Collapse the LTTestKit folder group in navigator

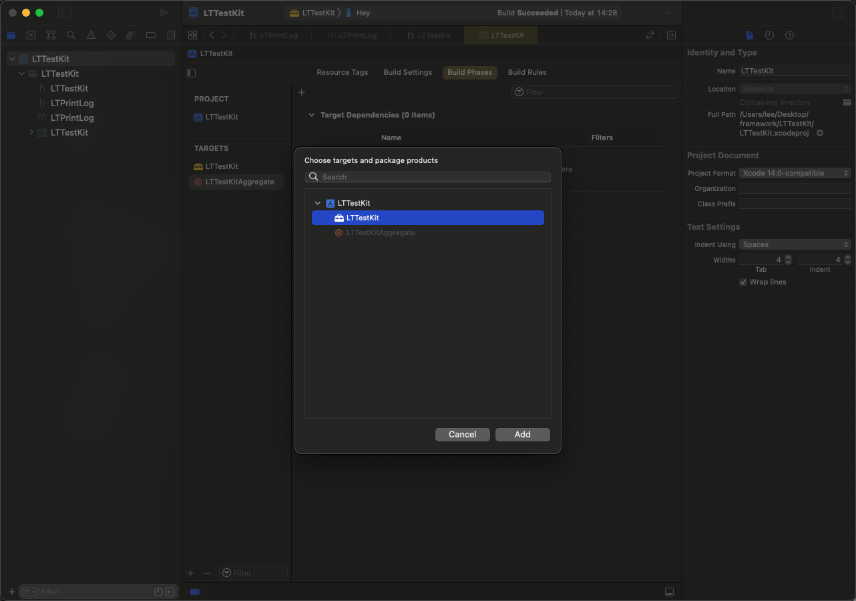pyautogui.click(x=22, y=73)
